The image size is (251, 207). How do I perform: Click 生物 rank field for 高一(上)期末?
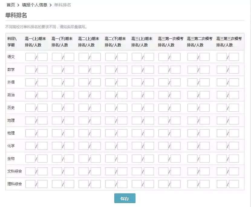click(30, 158)
